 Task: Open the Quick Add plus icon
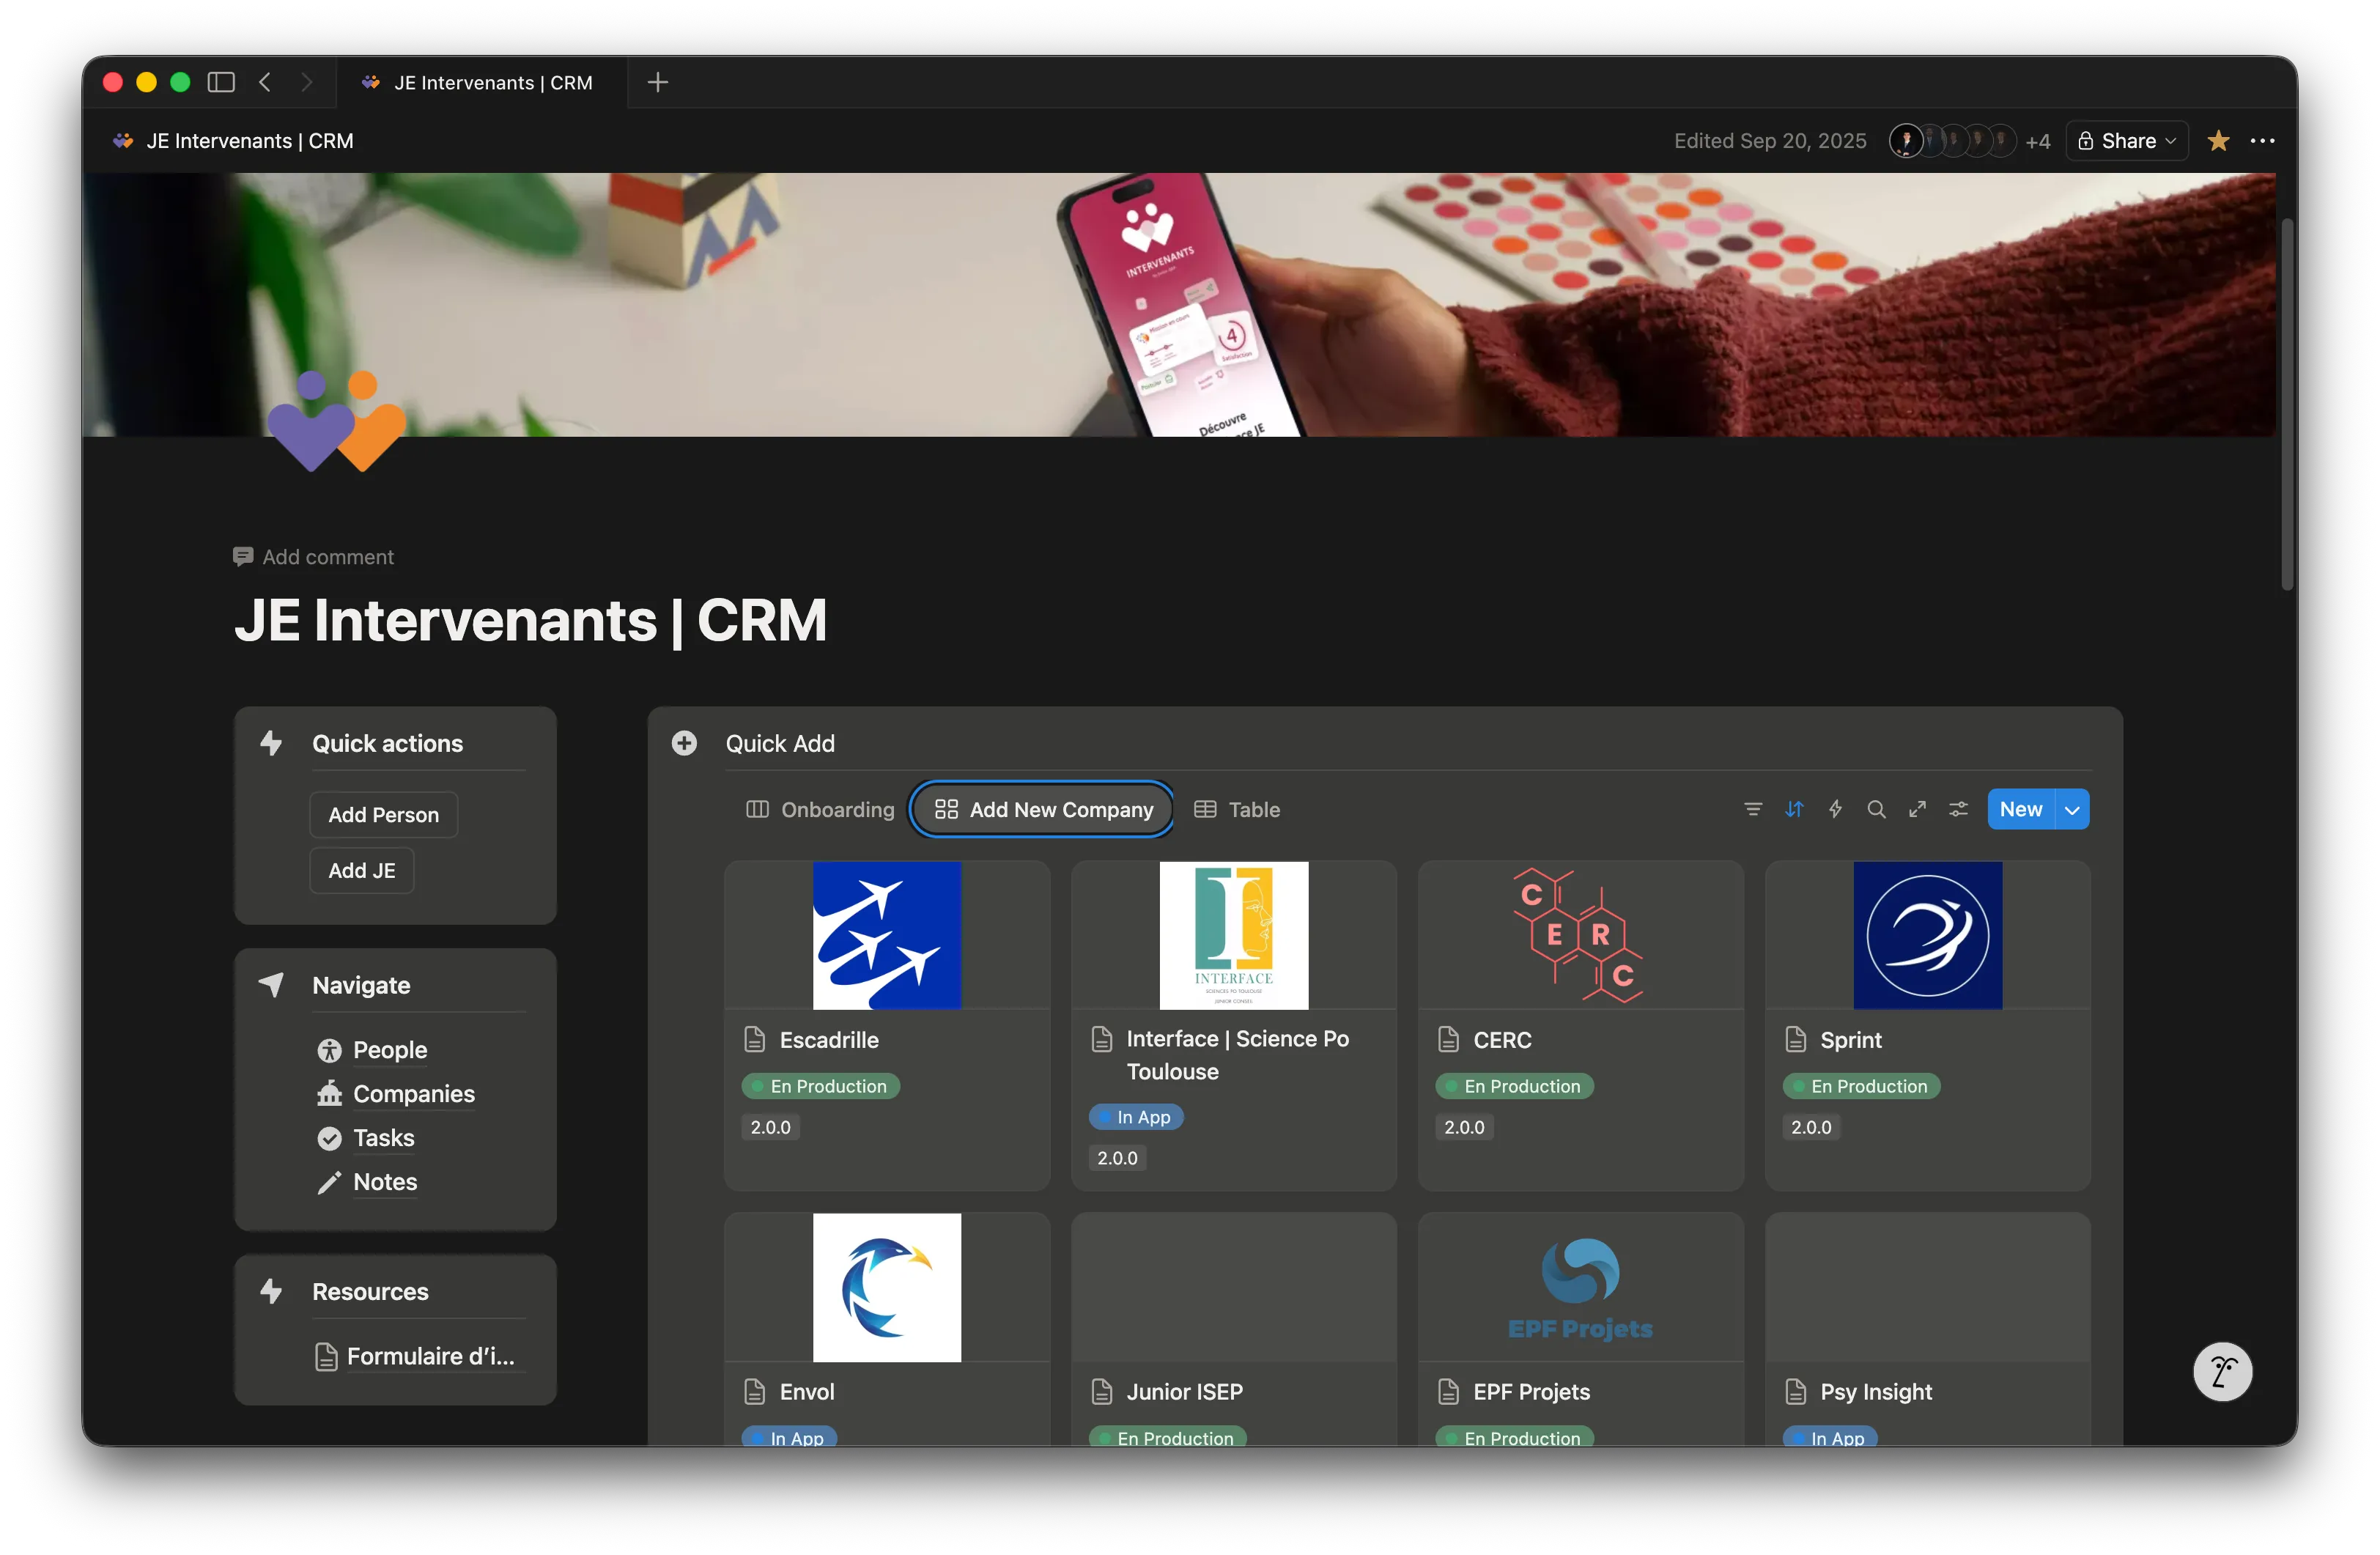click(x=684, y=743)
